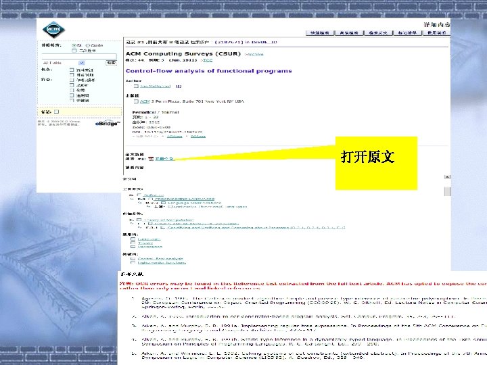Open the PROGRAMMING LANGUAGES classification link

point(185,199)
